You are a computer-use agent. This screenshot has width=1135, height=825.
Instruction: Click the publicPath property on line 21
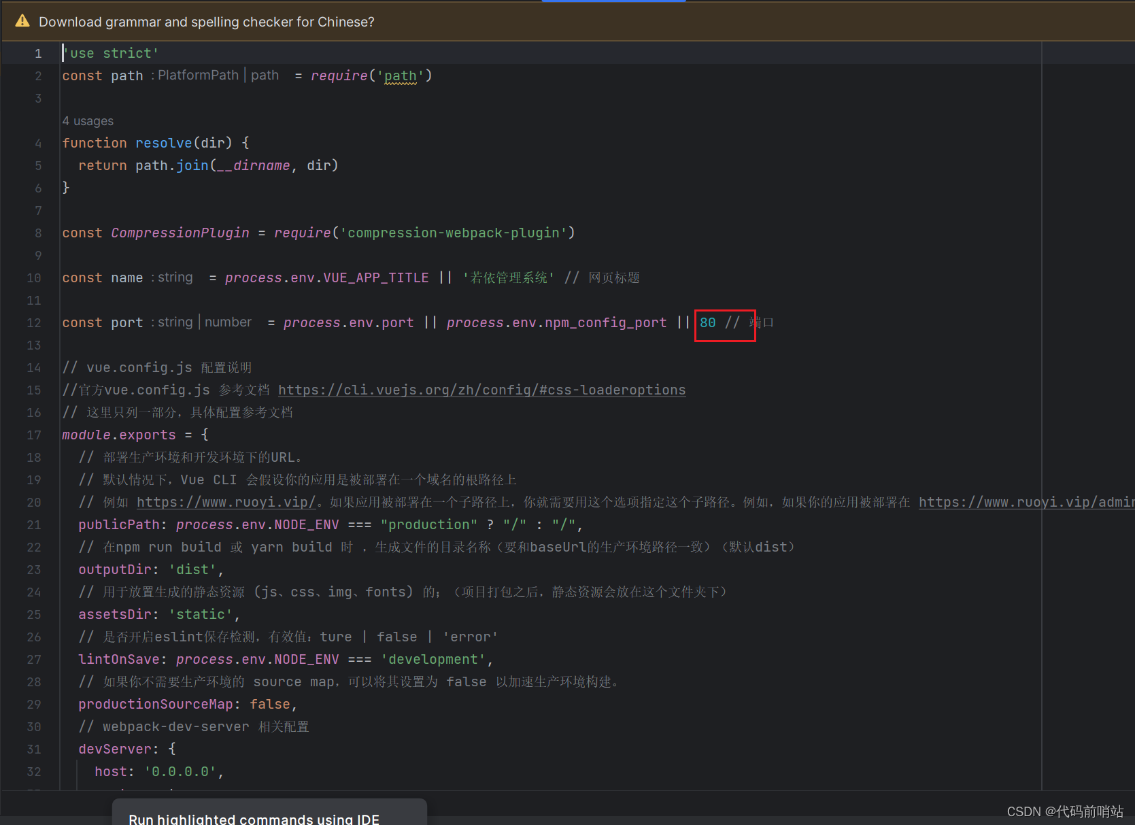[x=119, y=524]
